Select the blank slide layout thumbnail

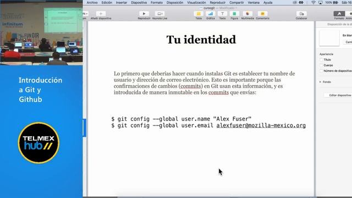click(x=329, y=38)
